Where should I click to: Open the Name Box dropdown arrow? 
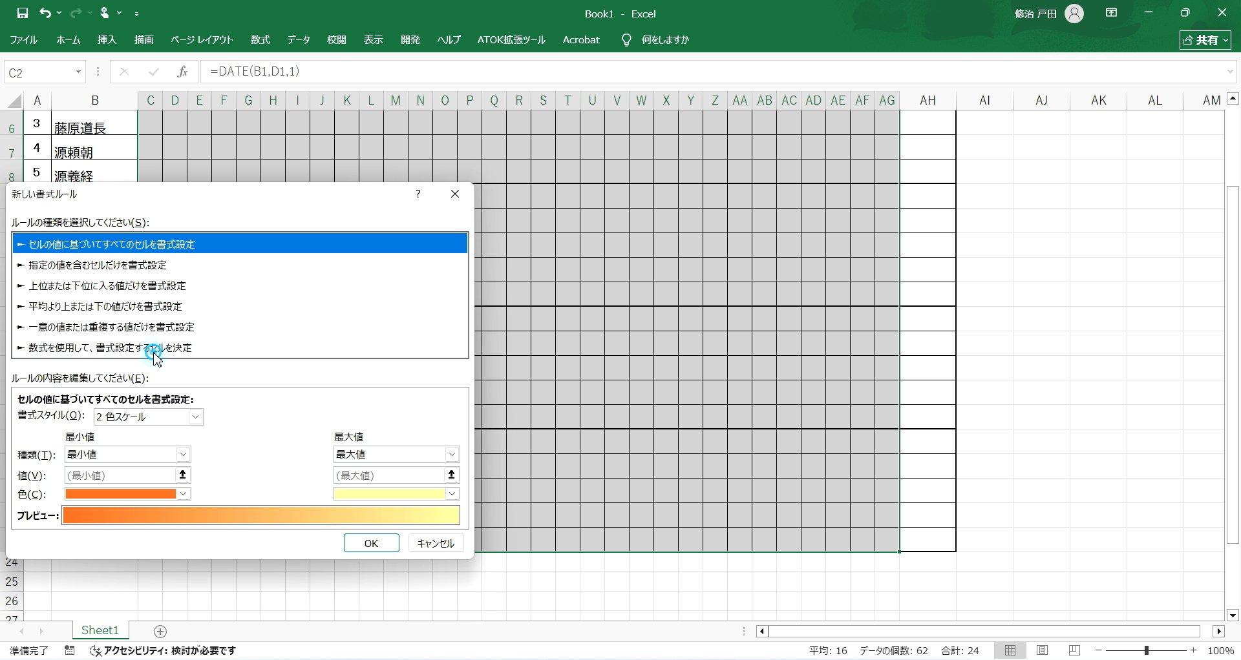pos(79,72)
